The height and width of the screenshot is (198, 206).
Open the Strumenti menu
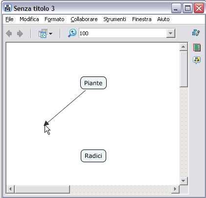(114, 19)
